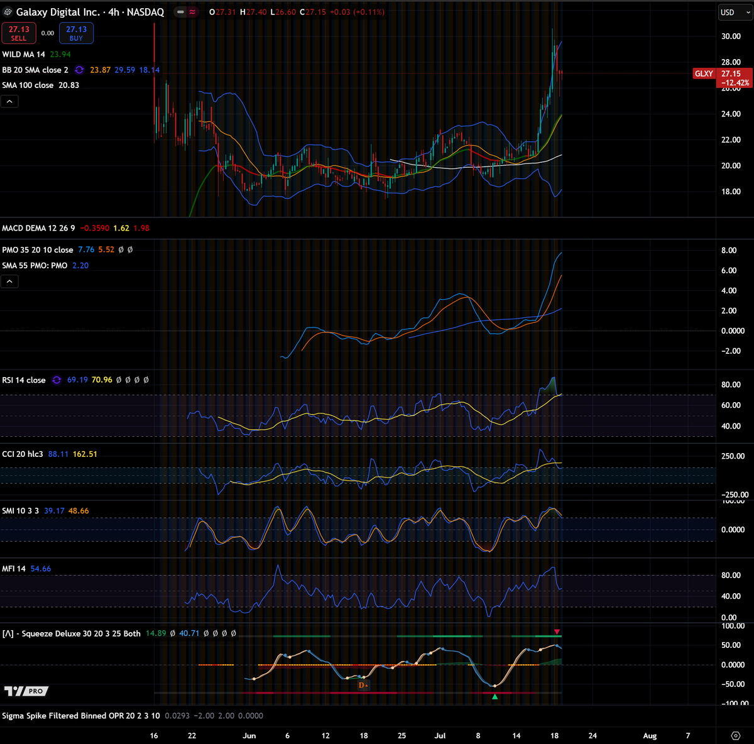Collapse the PMO pane indicator legend
This screenshot has height=744, width=754.
9,282
